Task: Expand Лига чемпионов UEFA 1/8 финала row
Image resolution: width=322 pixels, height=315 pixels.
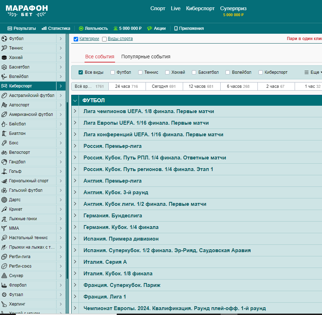Action: pyautogui.click(x=75, y=111)
